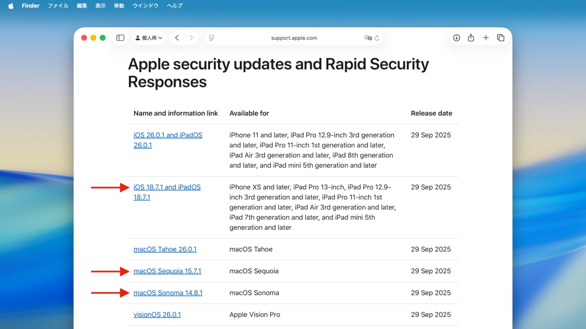The width and height of the screenshot is (586, 329).
Task: Open the ファイル menu
Action: pyautogui.click(x=58, y=6)
